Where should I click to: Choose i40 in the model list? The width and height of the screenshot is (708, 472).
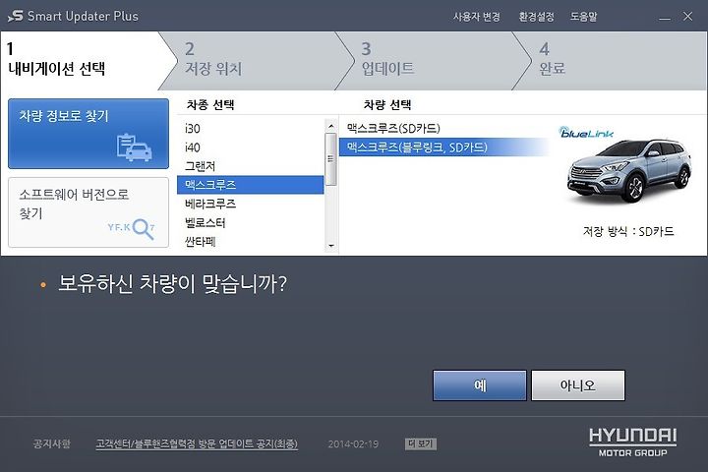[251, 147]
